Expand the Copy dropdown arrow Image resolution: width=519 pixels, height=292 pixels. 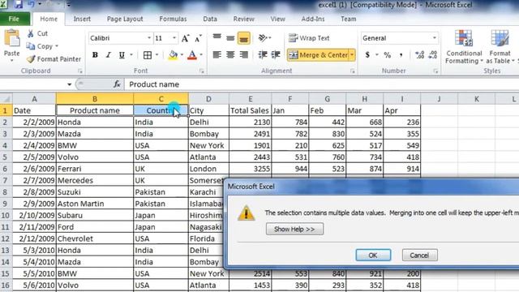coord(57,46)
